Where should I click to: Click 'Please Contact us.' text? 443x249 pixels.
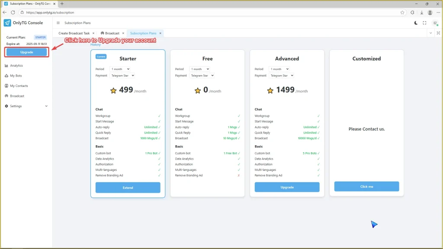pos(367,129)
